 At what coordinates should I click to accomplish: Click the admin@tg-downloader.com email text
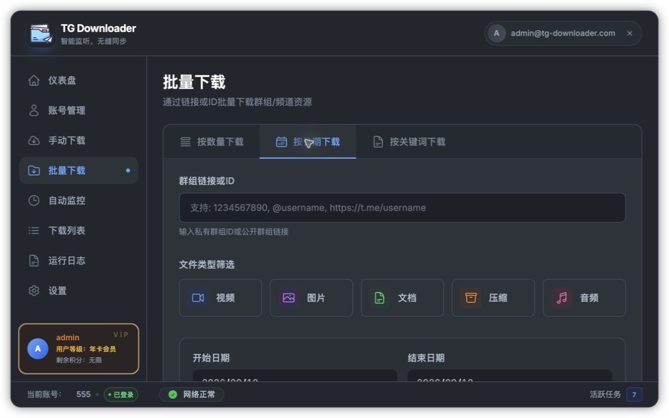tap(563, 33)
